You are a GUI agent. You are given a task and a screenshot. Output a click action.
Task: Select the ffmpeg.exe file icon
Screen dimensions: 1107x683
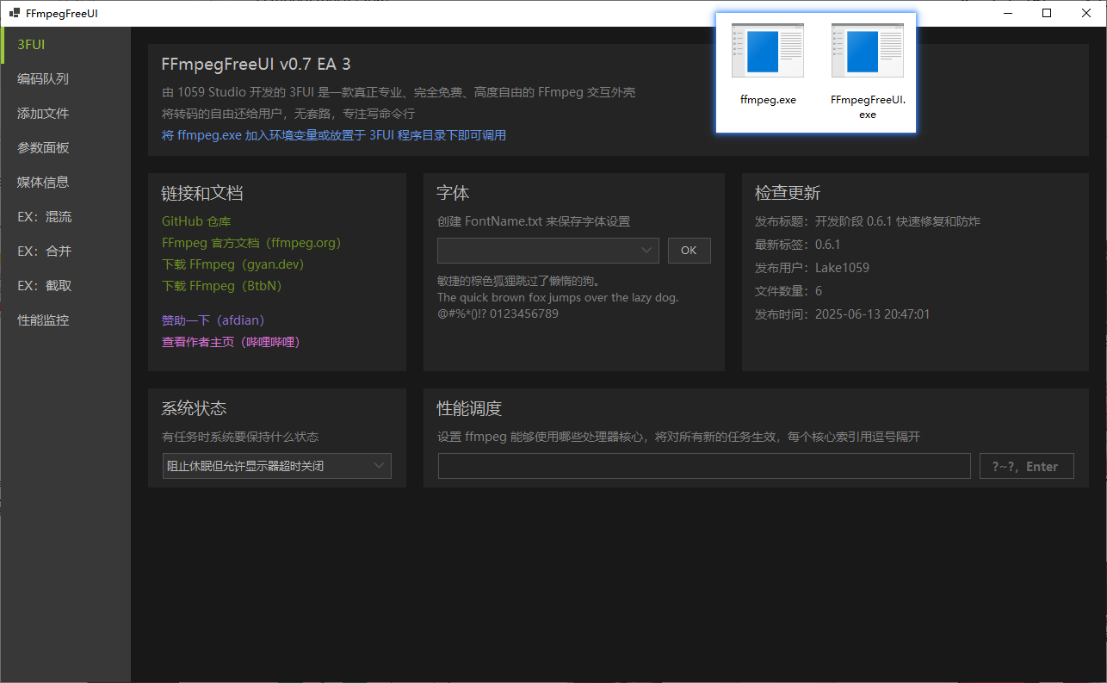coord(767,51)
